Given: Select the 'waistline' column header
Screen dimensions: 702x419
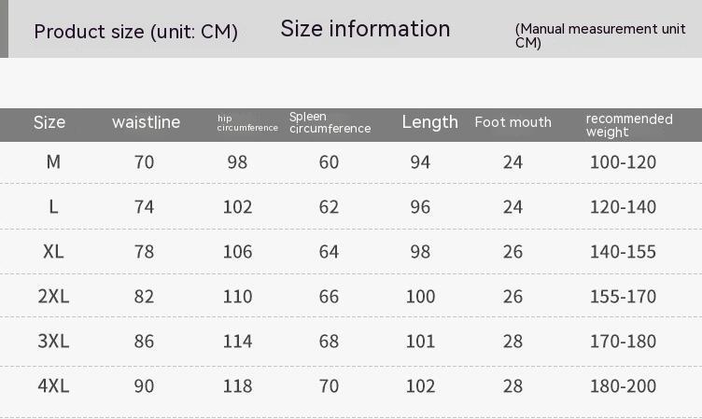Looking at the screenshot, I should point(146,122).
